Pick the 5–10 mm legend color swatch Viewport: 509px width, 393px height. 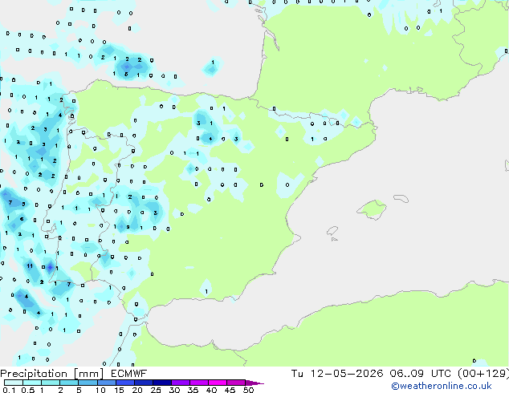[88, 383]
